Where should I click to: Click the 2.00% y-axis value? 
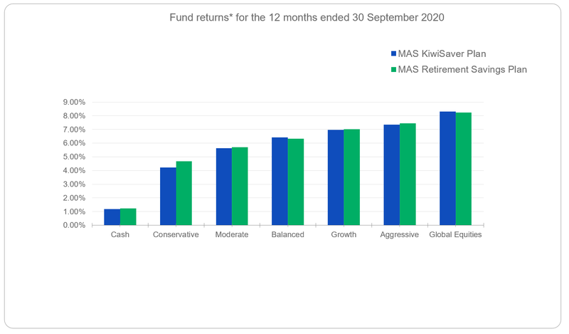point(74,198)
